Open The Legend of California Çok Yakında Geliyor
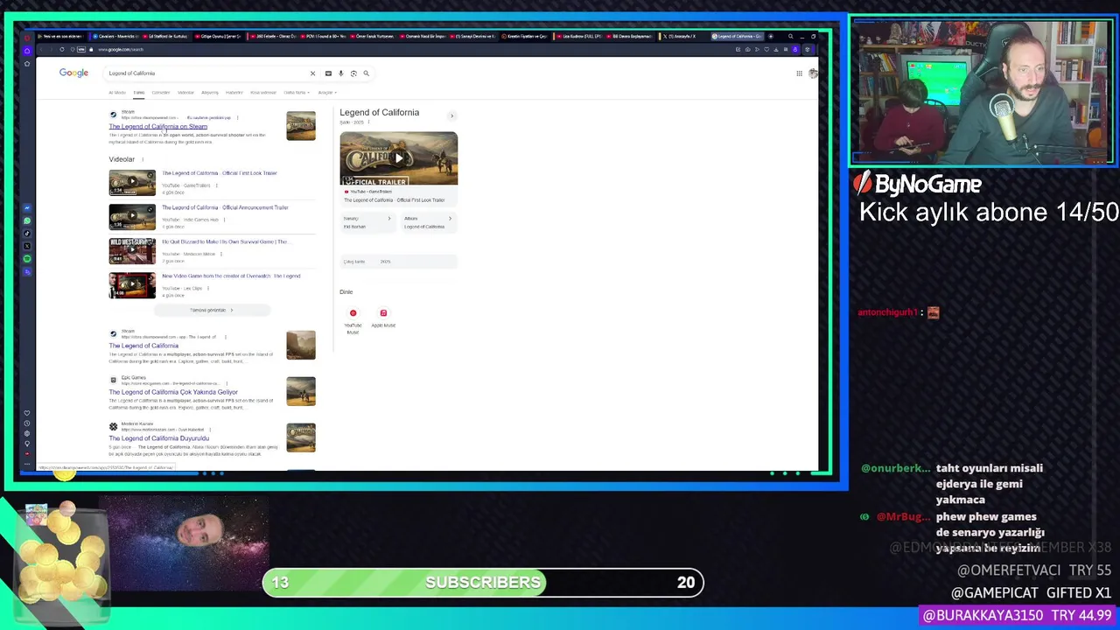This screenshot has height=630, width=1120. pyautogui.click(x=173, y=392)
